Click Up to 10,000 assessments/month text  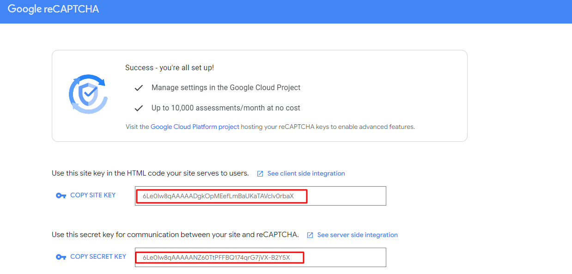(225, 108)
